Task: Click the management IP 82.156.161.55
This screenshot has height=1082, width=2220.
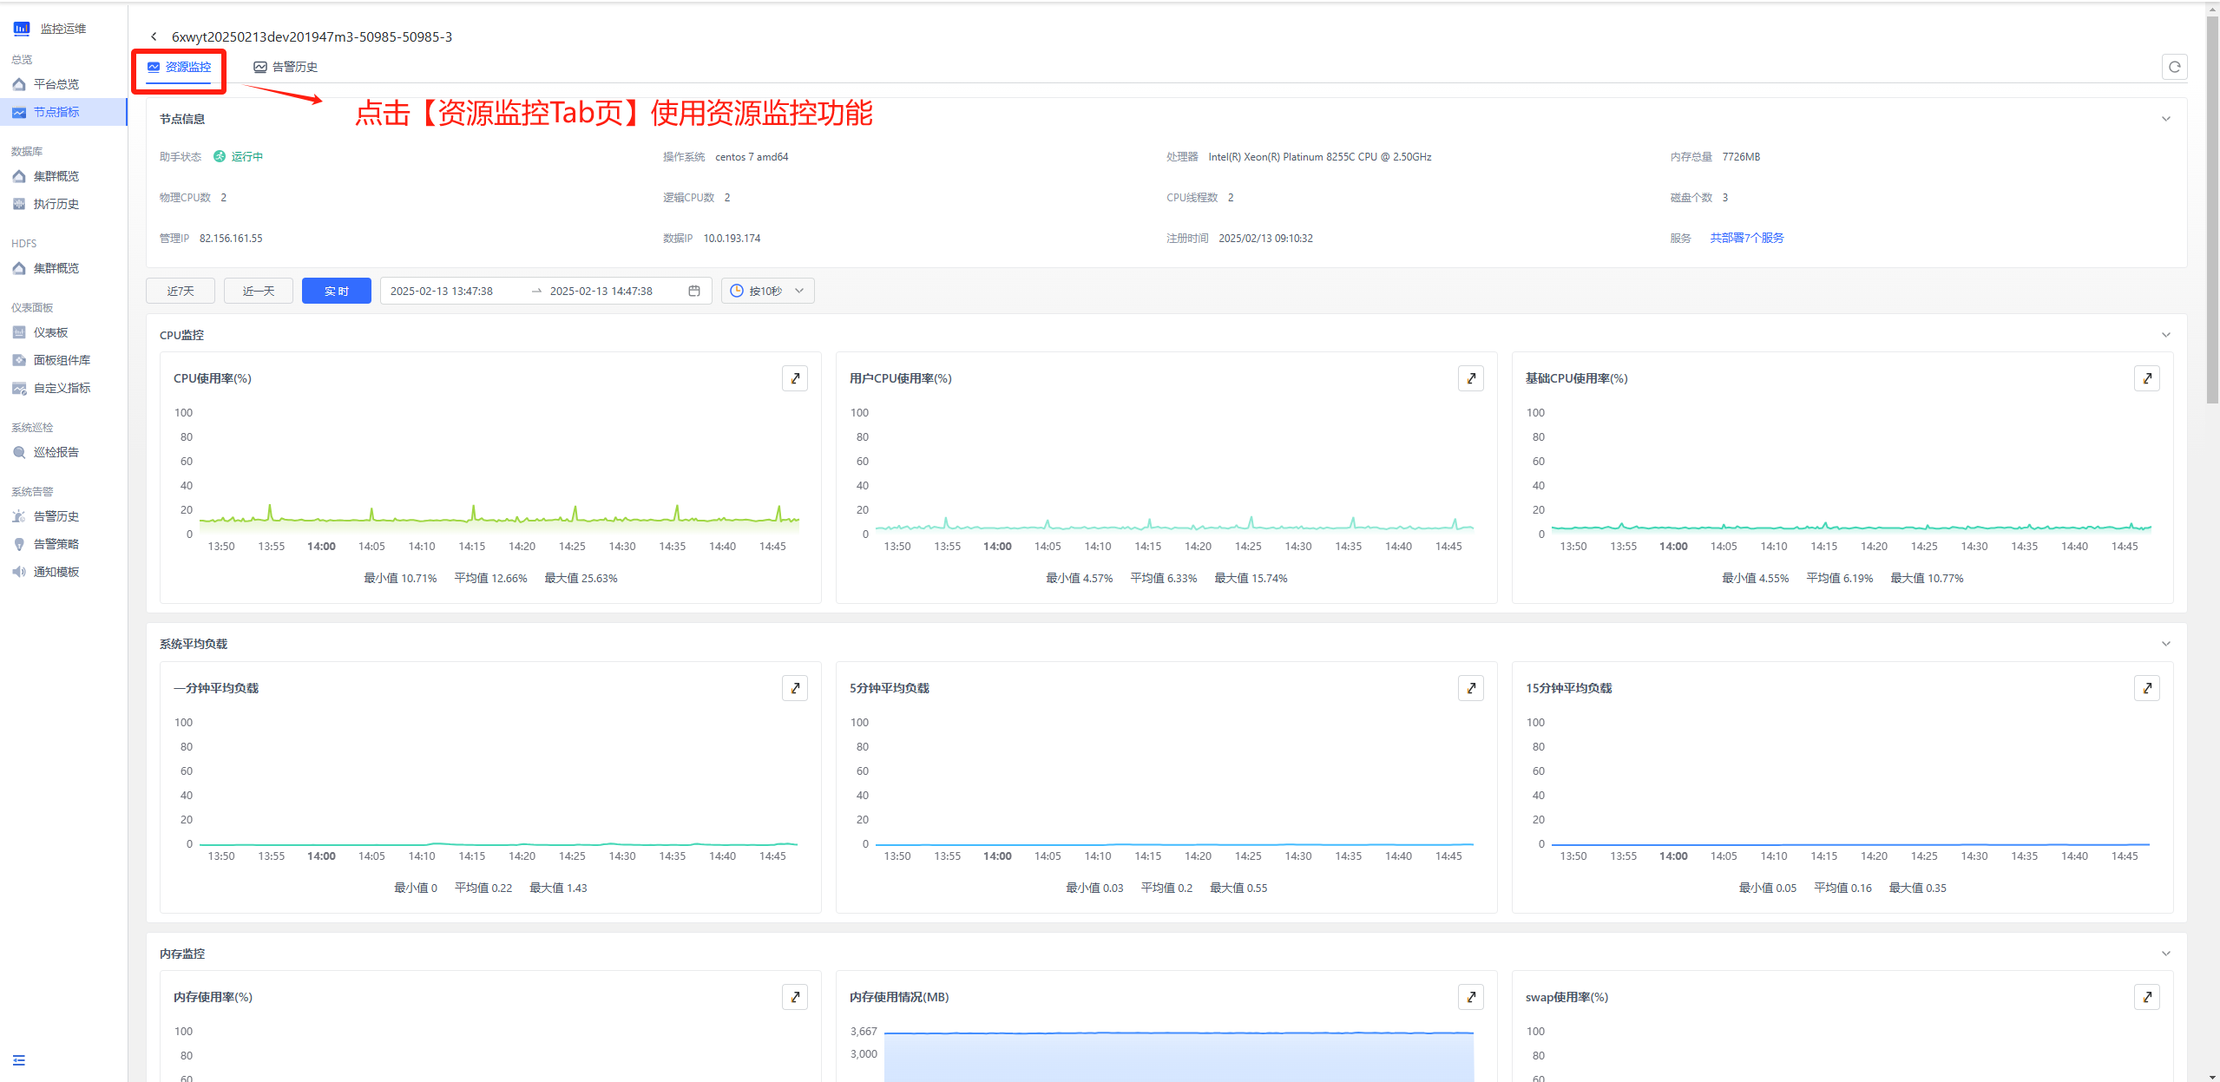Action: tap(231, 239)
